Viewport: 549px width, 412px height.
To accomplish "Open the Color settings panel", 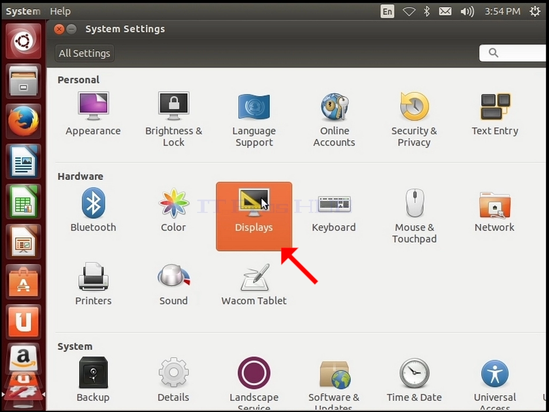I will coord(174,210).
